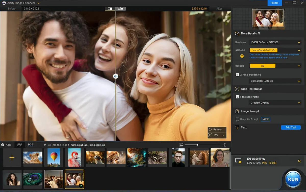Click the more-detail-fac...iple-people.jpg file name
This screenshot has height=192, width=306.
(x=88, y=145)
